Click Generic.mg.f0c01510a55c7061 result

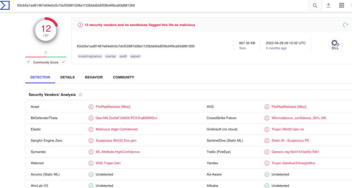click(x=295, y=152)
